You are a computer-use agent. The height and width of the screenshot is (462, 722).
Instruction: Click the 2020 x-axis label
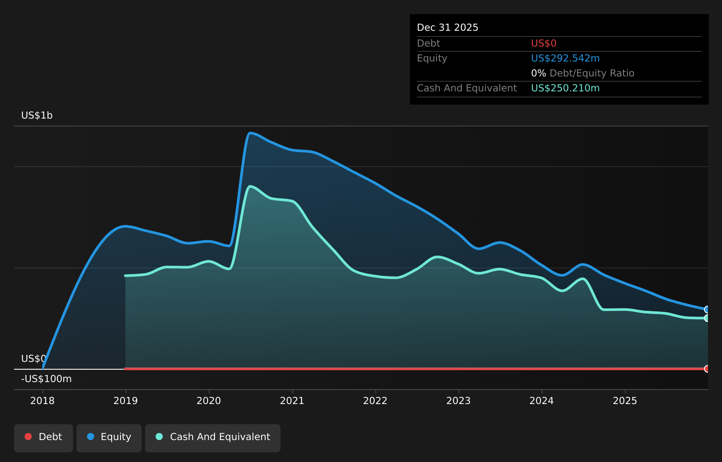click(209, 401)
